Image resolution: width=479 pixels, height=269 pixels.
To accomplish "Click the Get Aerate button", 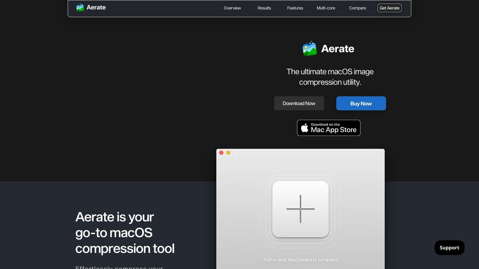I will (x=390, y=8).
